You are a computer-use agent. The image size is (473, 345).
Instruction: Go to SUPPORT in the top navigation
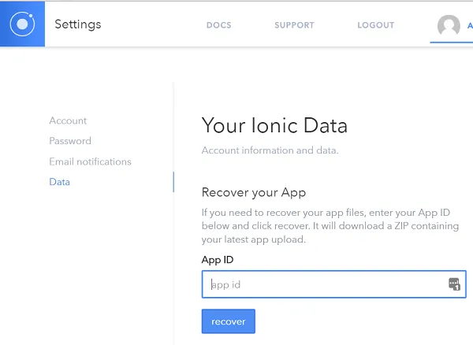click(294, 25)
